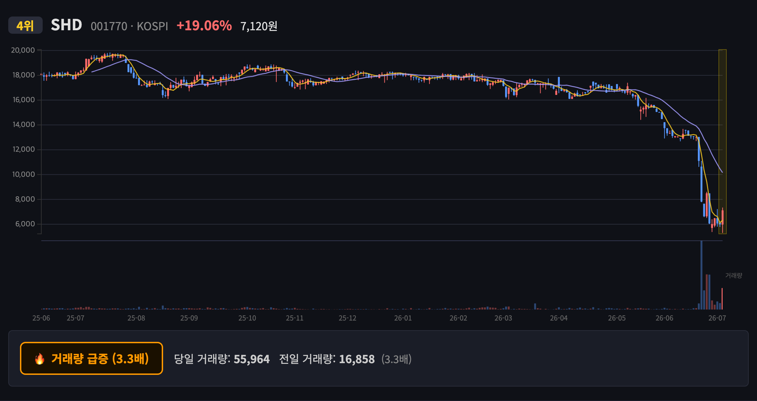Click the 25-10 date label
Screen dimensions: 757x401
(x=247, y=318)
